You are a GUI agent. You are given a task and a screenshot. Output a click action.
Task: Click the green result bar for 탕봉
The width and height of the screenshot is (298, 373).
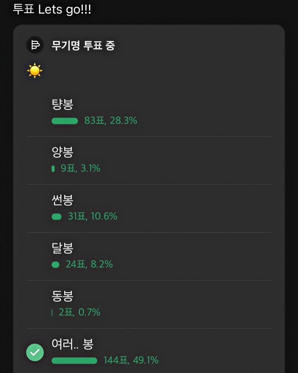tap(65, 121)
